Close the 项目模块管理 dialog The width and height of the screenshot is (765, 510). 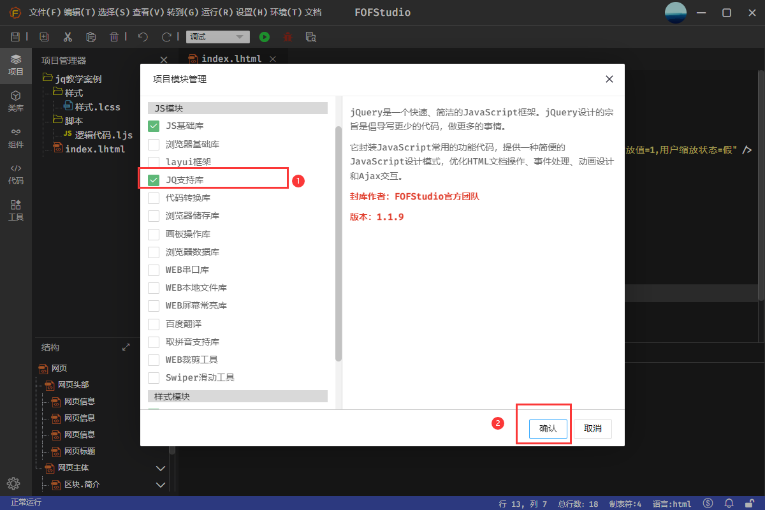pos(609,79)
